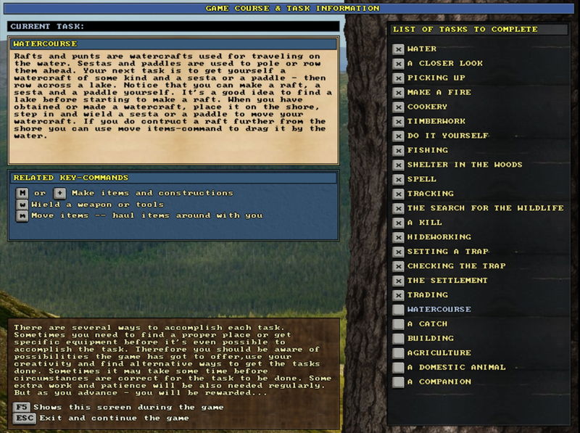
Task: Select the Make a Fire task
Action: (x=439, y=92)
